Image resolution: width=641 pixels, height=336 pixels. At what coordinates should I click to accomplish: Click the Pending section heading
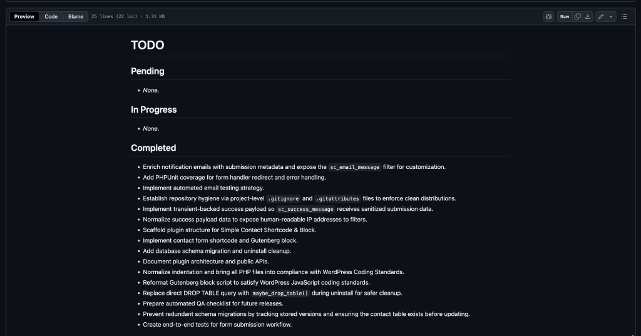point(148,71)
